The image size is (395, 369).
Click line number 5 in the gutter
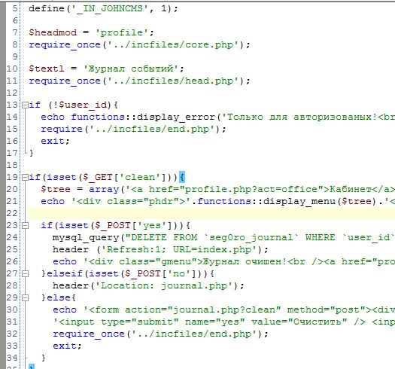coord(15,8)
